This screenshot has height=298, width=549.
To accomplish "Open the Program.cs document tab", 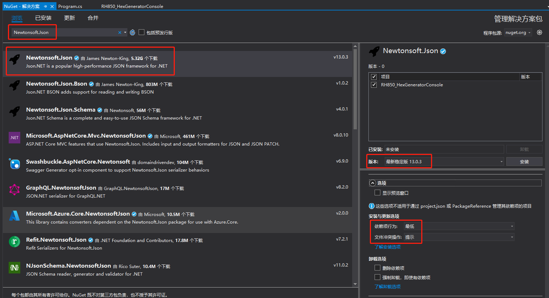I will coord(70,7).
